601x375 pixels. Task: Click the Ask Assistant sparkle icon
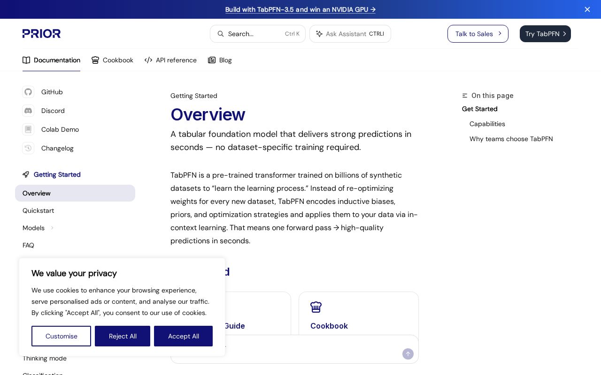pyautogui.click(x=319, y=34)
